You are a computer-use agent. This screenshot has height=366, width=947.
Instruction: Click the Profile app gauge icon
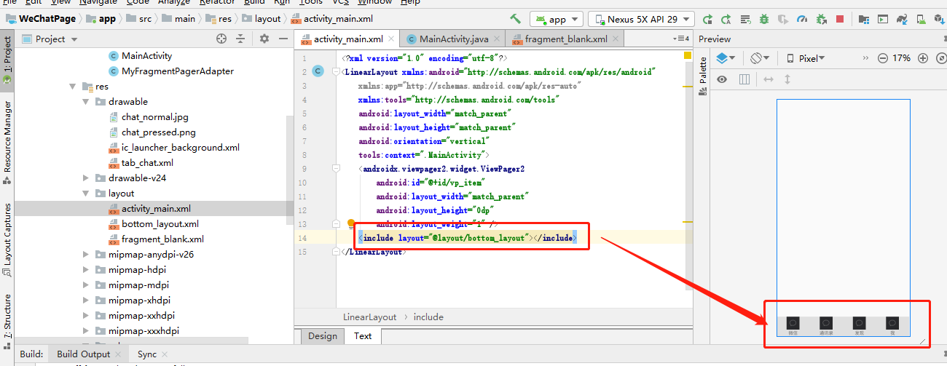802,19
